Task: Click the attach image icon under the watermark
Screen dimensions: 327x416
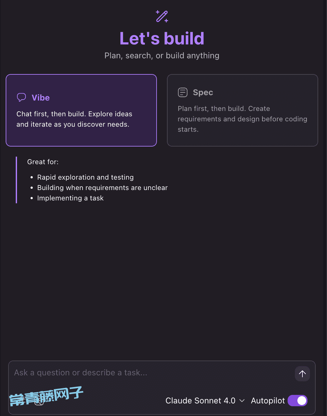Action: (x=39, y=401)
